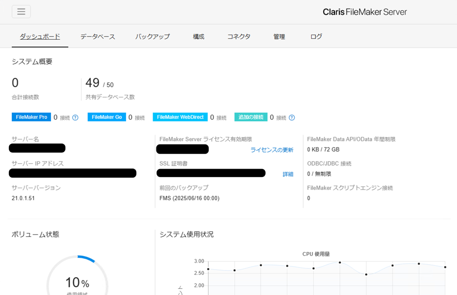Click the サーバーバージョン label
This screenshot has width=457, height=295.
point(36,188)
